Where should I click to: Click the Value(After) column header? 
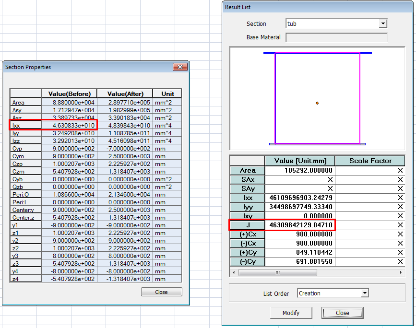coord(125,94)
